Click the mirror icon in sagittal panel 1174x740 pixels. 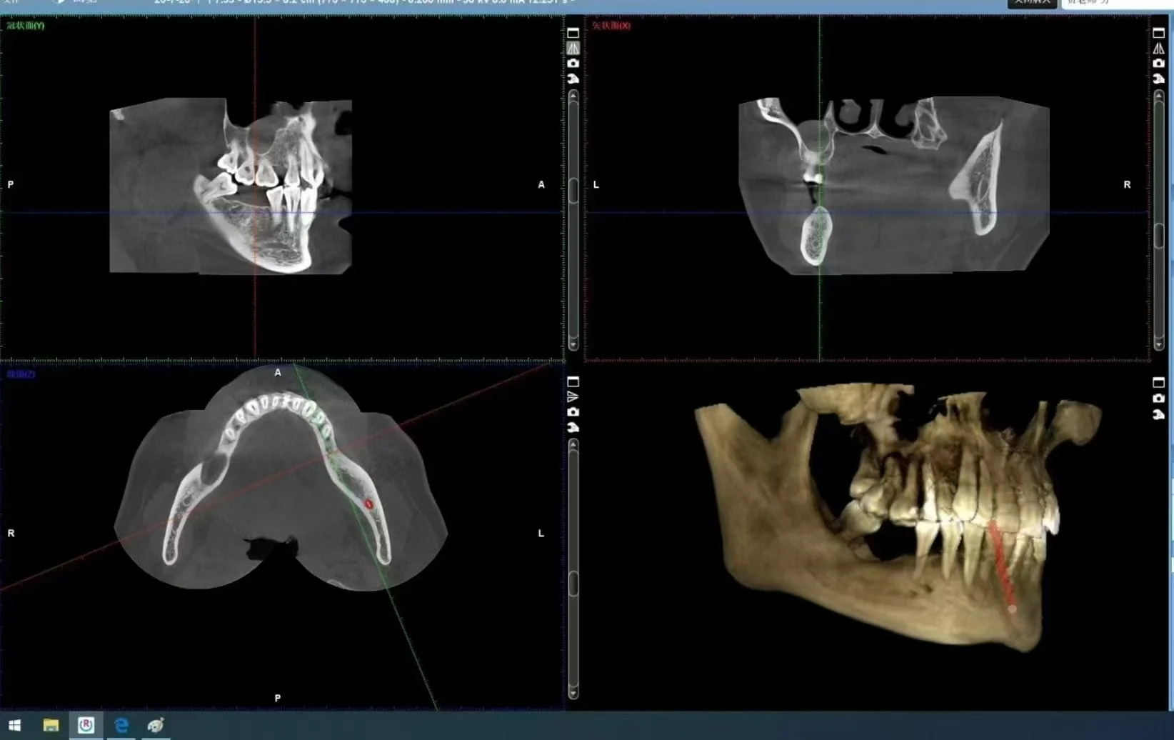click(1158, 48)
